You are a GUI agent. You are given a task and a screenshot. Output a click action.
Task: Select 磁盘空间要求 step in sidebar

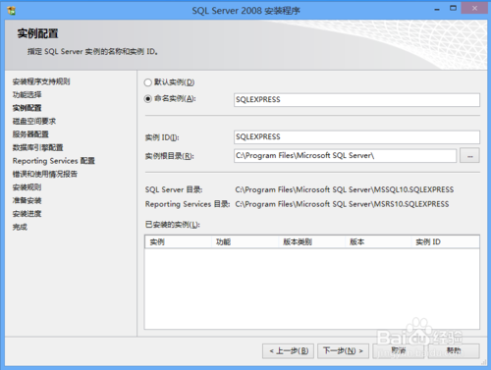pos(34,121)
